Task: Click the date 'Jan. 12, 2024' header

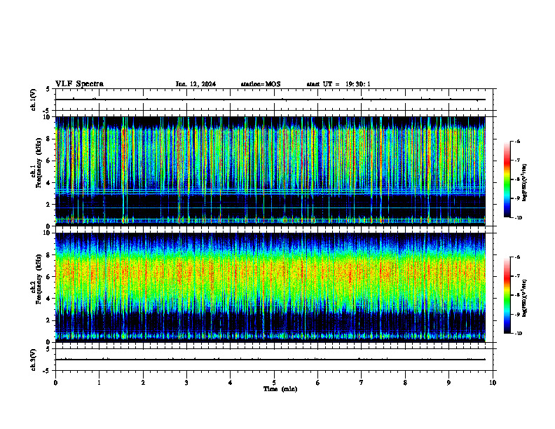Action: click(196, 84)
